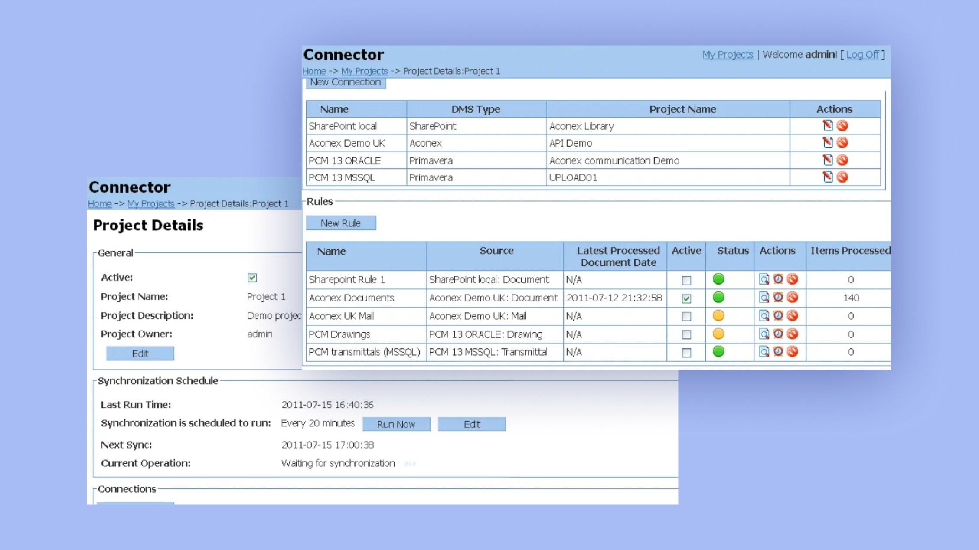
Task: Click the 2011-07-12 21:32:58 date cell
Action: pos(615,298)
